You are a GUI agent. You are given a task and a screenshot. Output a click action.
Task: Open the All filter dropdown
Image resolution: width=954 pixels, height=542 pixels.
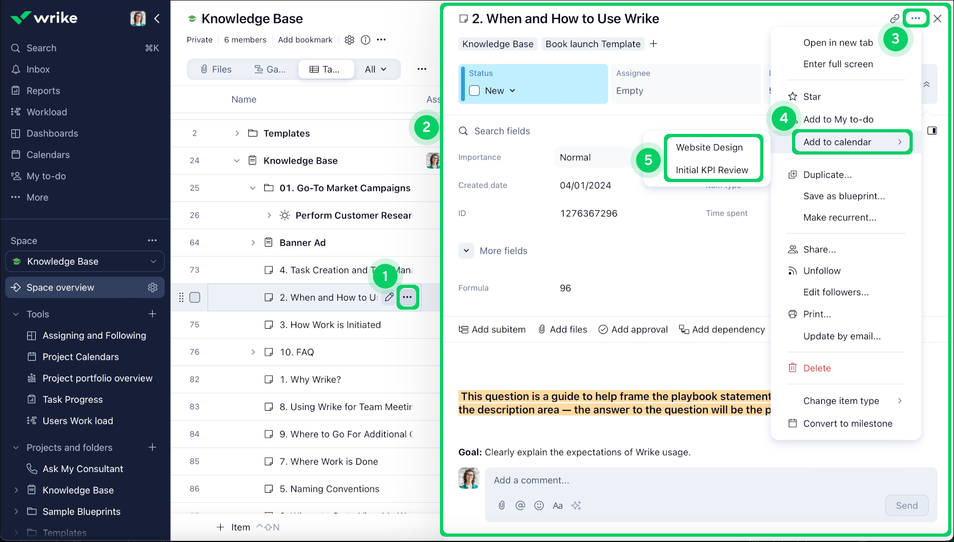pyautogui.click(x=375, y=69)
